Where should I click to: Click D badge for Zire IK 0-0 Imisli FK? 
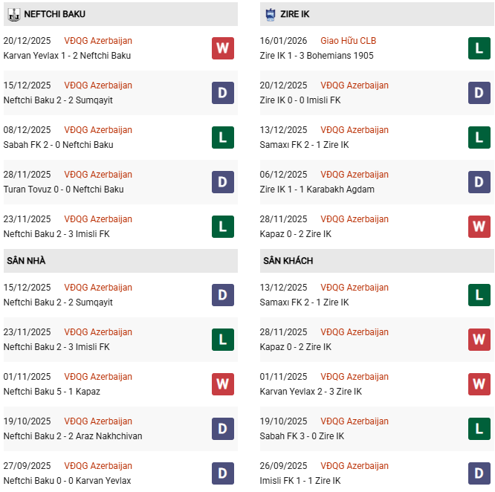pos(479,93)
